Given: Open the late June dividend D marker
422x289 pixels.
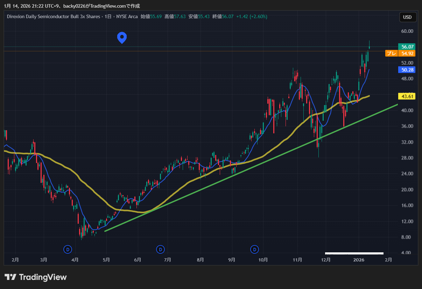Looking at the screenshot, I should 160,249.
